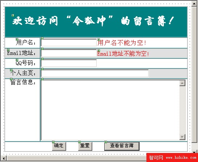This screenshot has width=198, height=162.
Task: Click the glyph on Email地址不能为空 validator
Action: 99,50
